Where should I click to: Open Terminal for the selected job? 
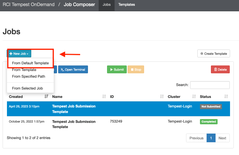point(73,70)
